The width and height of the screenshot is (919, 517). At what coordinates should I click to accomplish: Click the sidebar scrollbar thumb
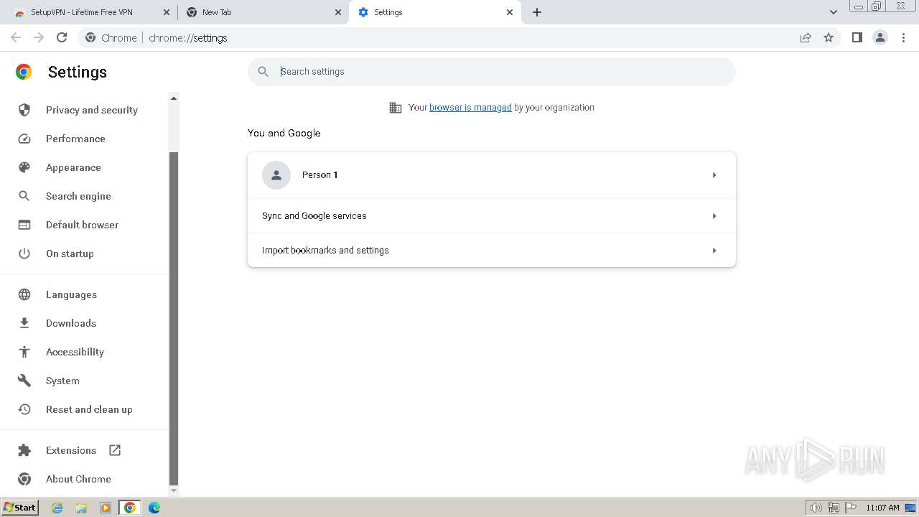pyautogui.click(x=173, y=318)
